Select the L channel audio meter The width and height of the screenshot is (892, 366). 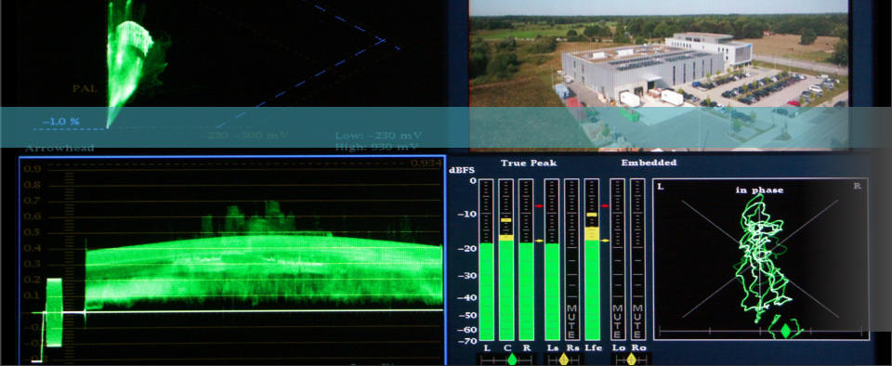click(x=486, y=260)
